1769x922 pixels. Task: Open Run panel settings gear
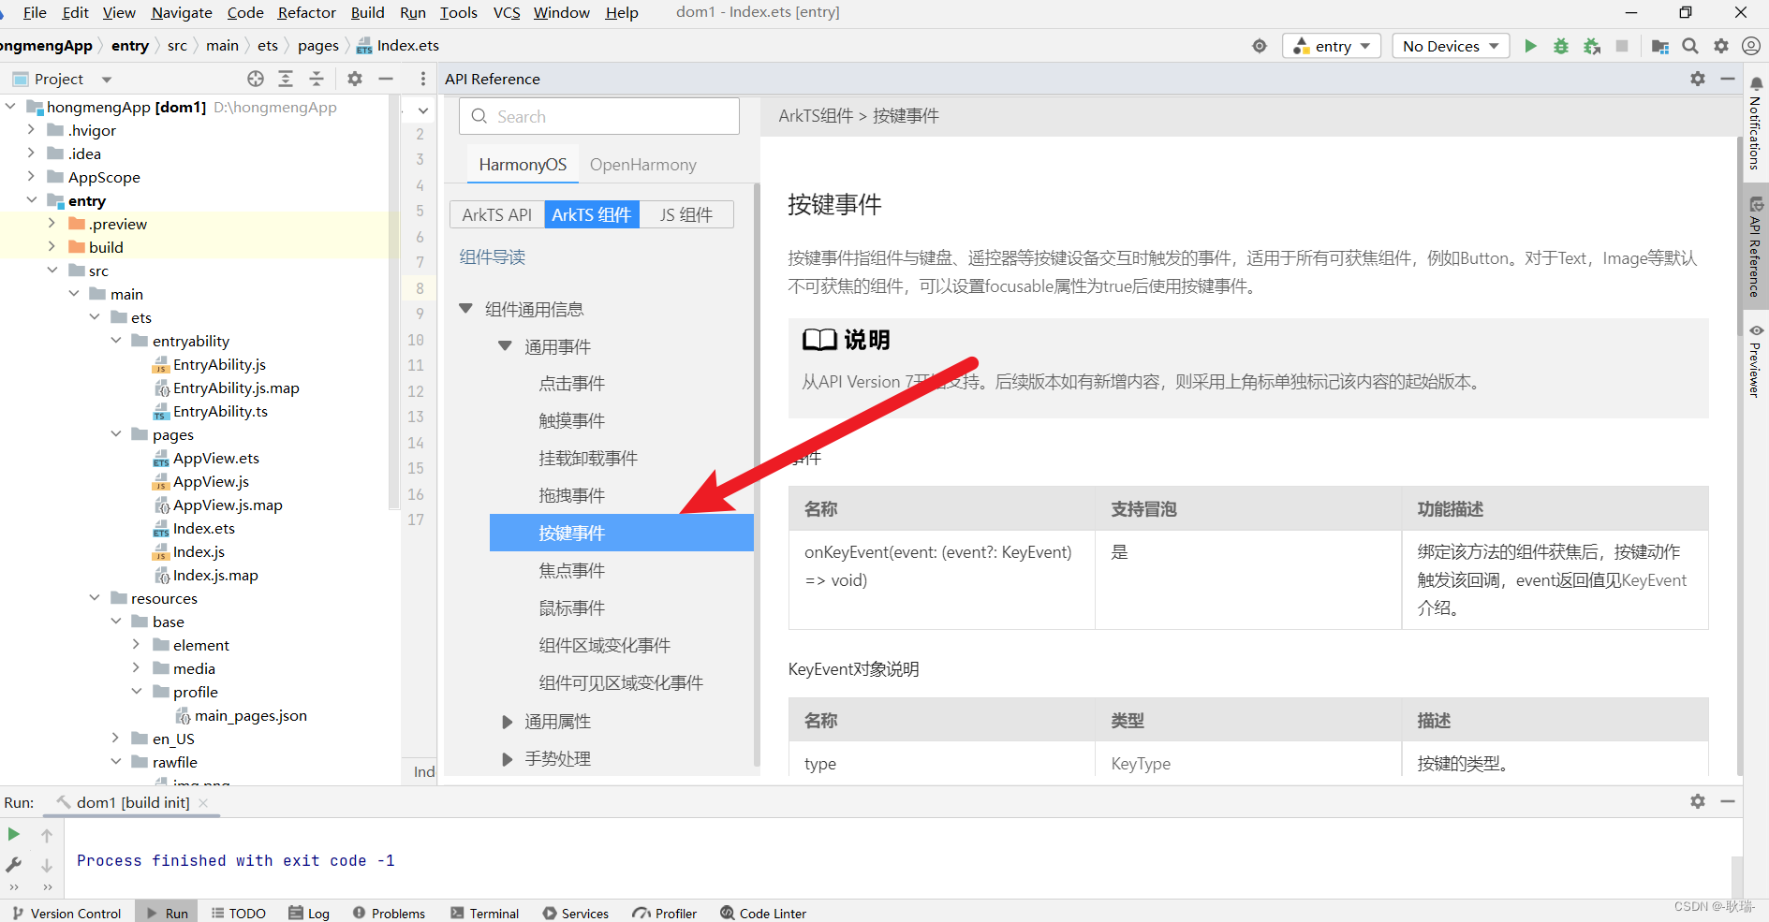coord(1698,801)
